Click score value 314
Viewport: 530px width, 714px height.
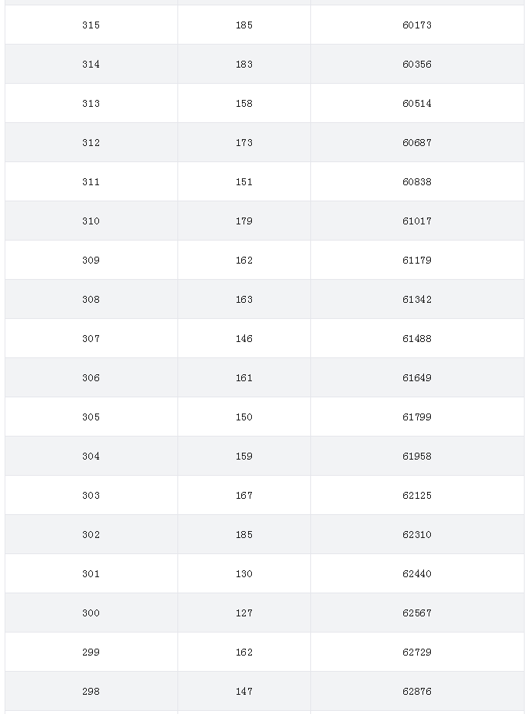[91, 65]
